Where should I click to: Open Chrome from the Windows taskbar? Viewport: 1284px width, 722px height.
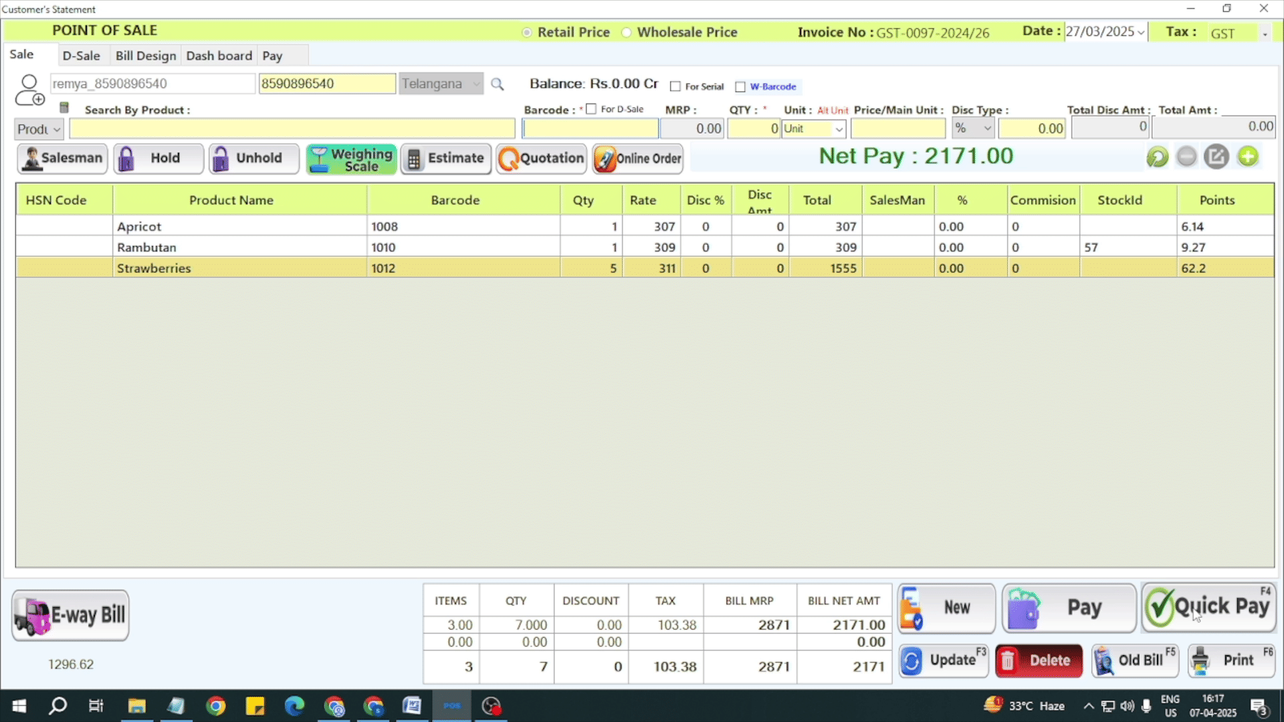pyautogui.click(x=215, y=706)
